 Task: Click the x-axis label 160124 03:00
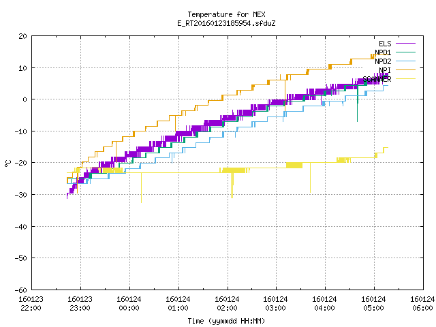(x=275, y=304)
